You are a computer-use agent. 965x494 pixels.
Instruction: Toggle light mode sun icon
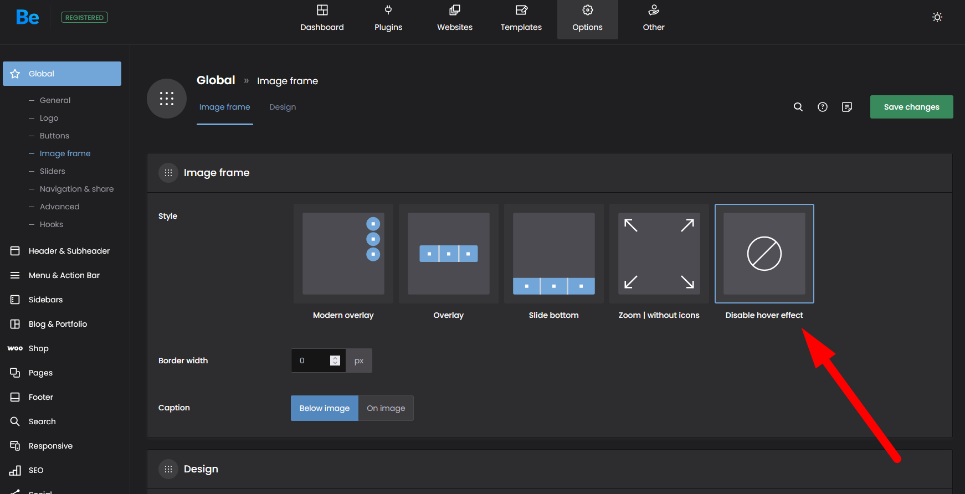coord(937,17)
